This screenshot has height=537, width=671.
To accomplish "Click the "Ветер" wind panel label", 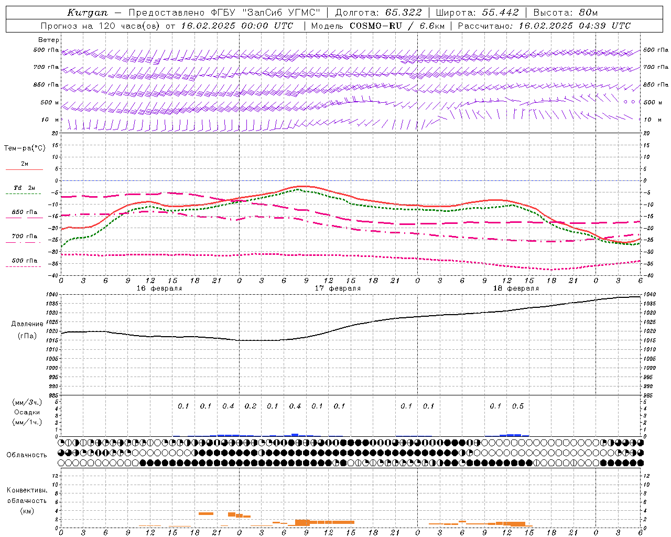I will coord(49,40).
